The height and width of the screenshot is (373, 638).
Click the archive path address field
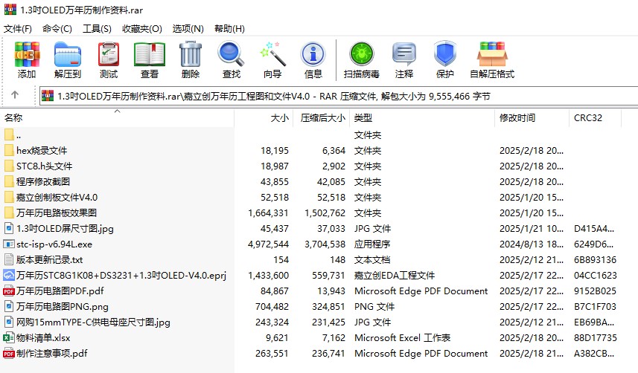coord(339,97)
